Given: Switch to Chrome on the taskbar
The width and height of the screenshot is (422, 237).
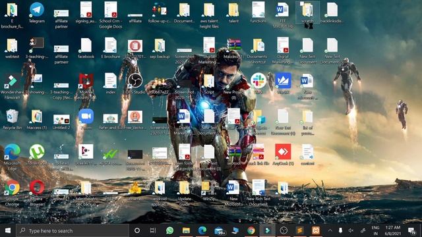Looking at the screenshot, I should click(x=251, y=230).
